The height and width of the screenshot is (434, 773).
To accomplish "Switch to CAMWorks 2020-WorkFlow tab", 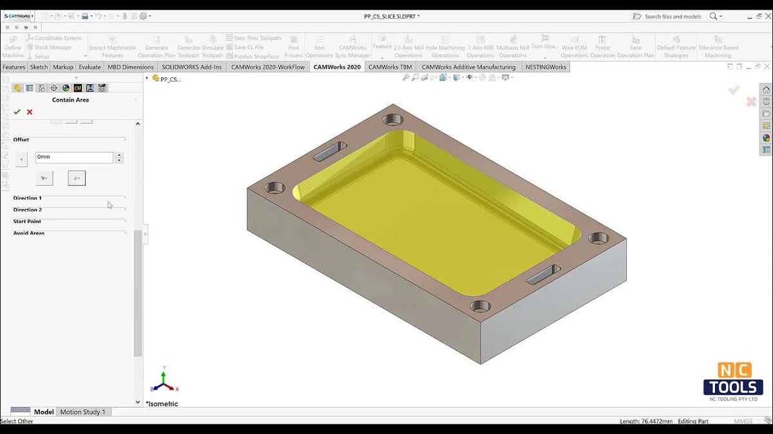I will tap(268, 67).
